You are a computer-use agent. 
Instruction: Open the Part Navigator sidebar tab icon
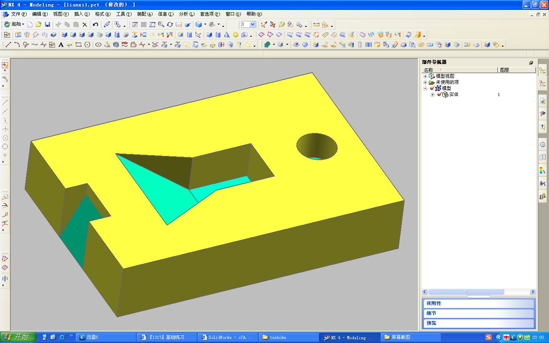[543, 83]
